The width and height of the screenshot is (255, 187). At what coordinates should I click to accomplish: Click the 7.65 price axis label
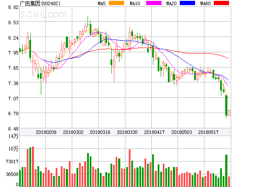[x=13, y=68]
